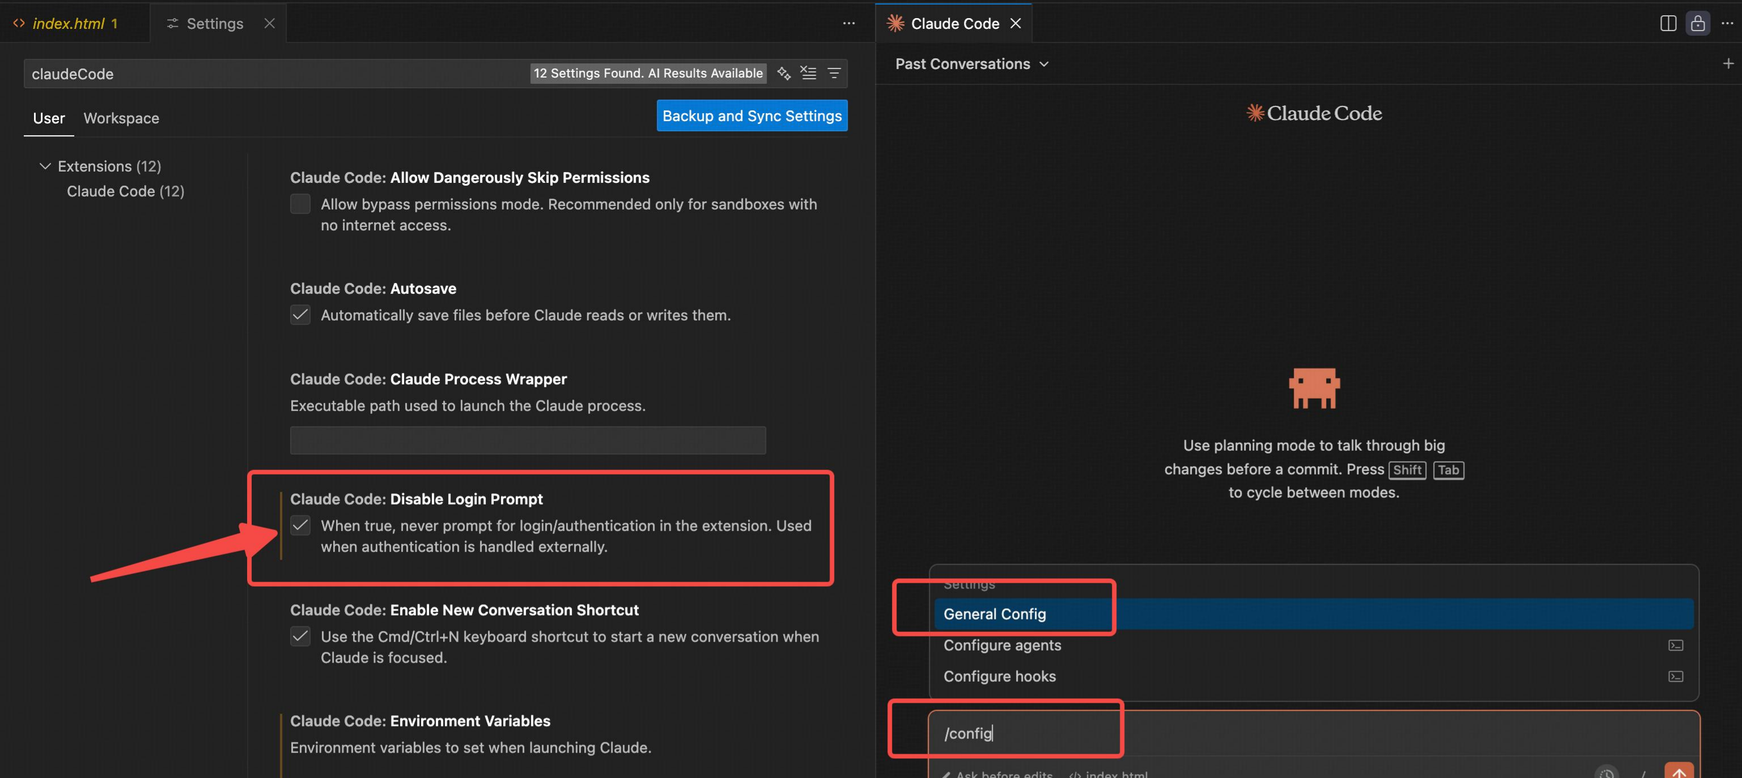Open the slash command menu button
Screen dimensions: 1742x778
[x=1643, y=773]
